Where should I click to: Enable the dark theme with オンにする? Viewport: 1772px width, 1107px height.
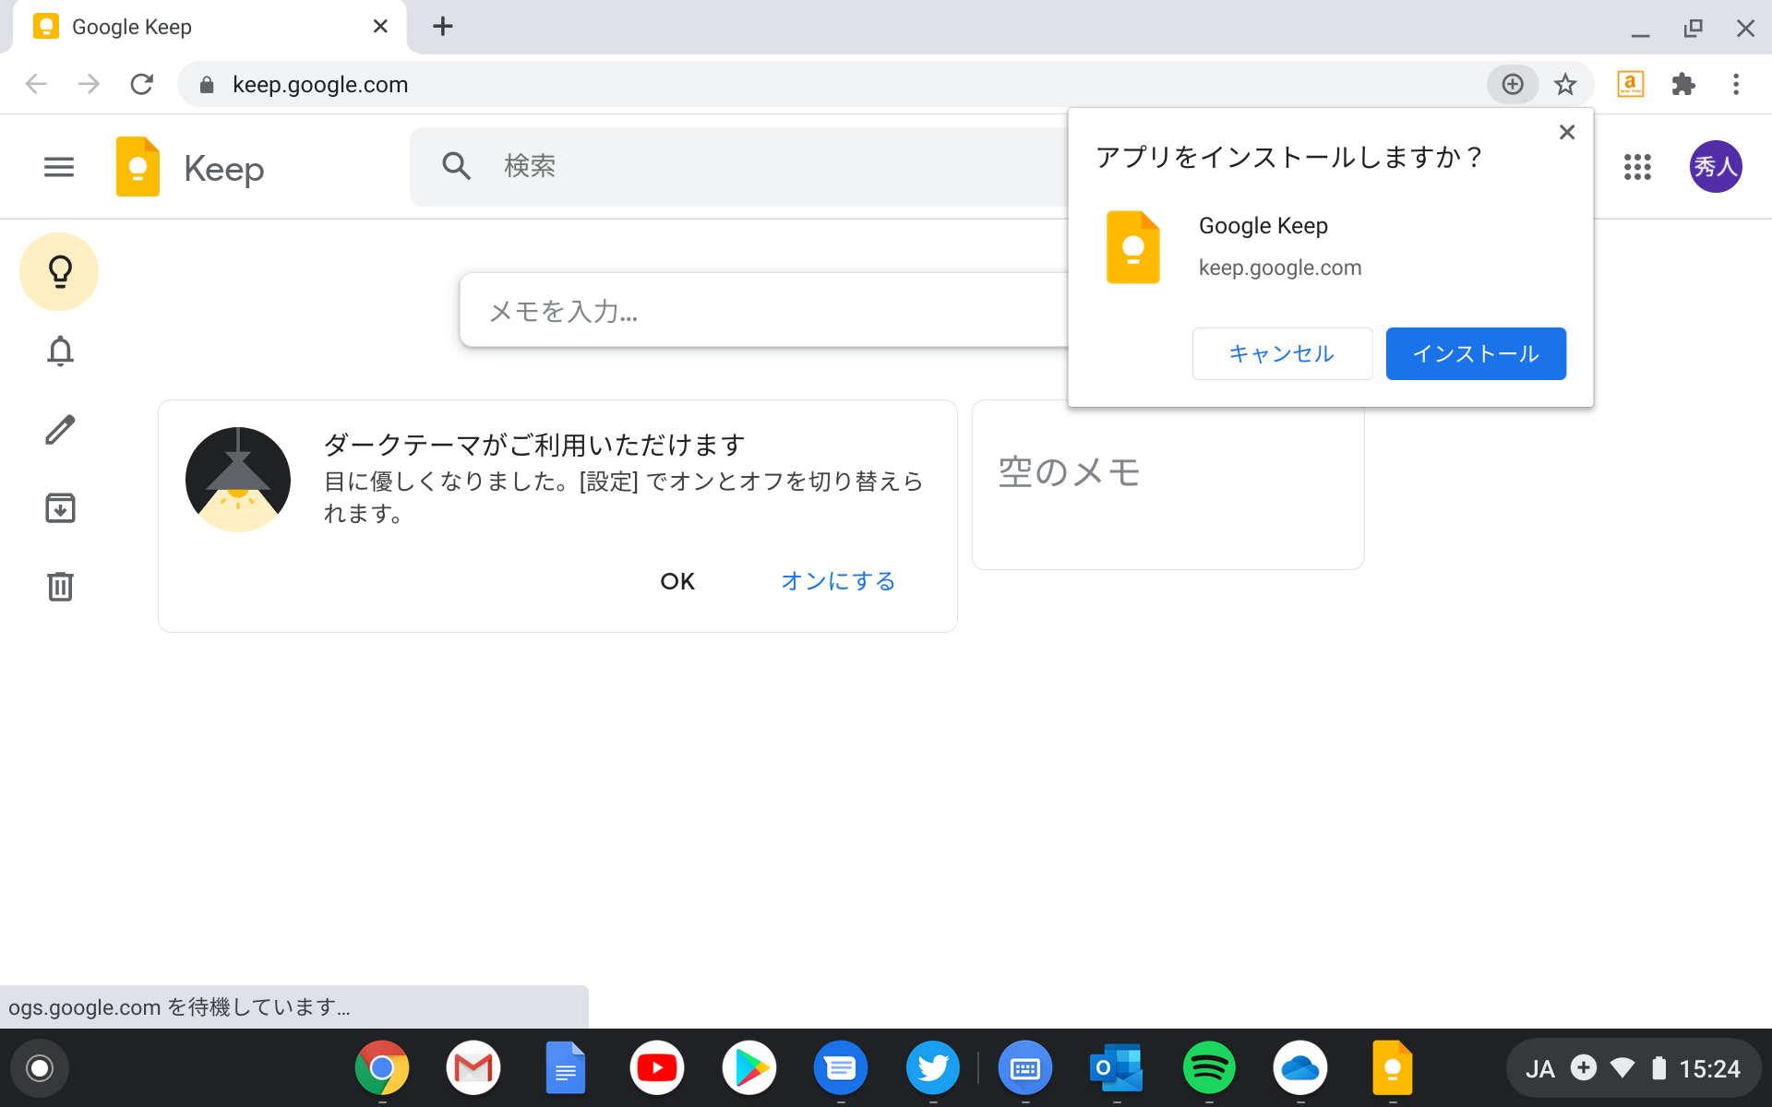click(x=836, y=581)
